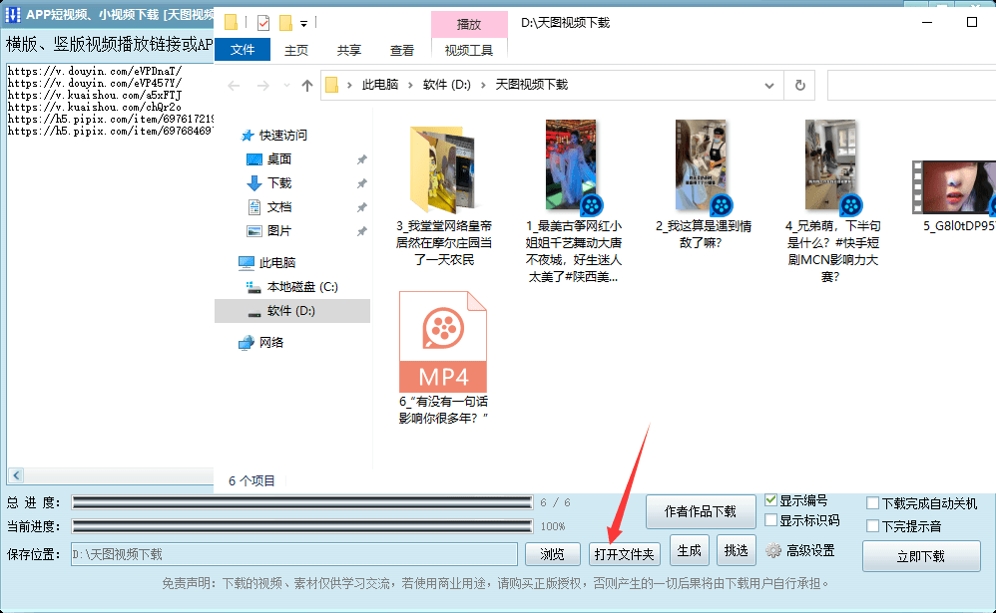
Task: Go up one folder level arrow
Action: click(x=307, y=85)
